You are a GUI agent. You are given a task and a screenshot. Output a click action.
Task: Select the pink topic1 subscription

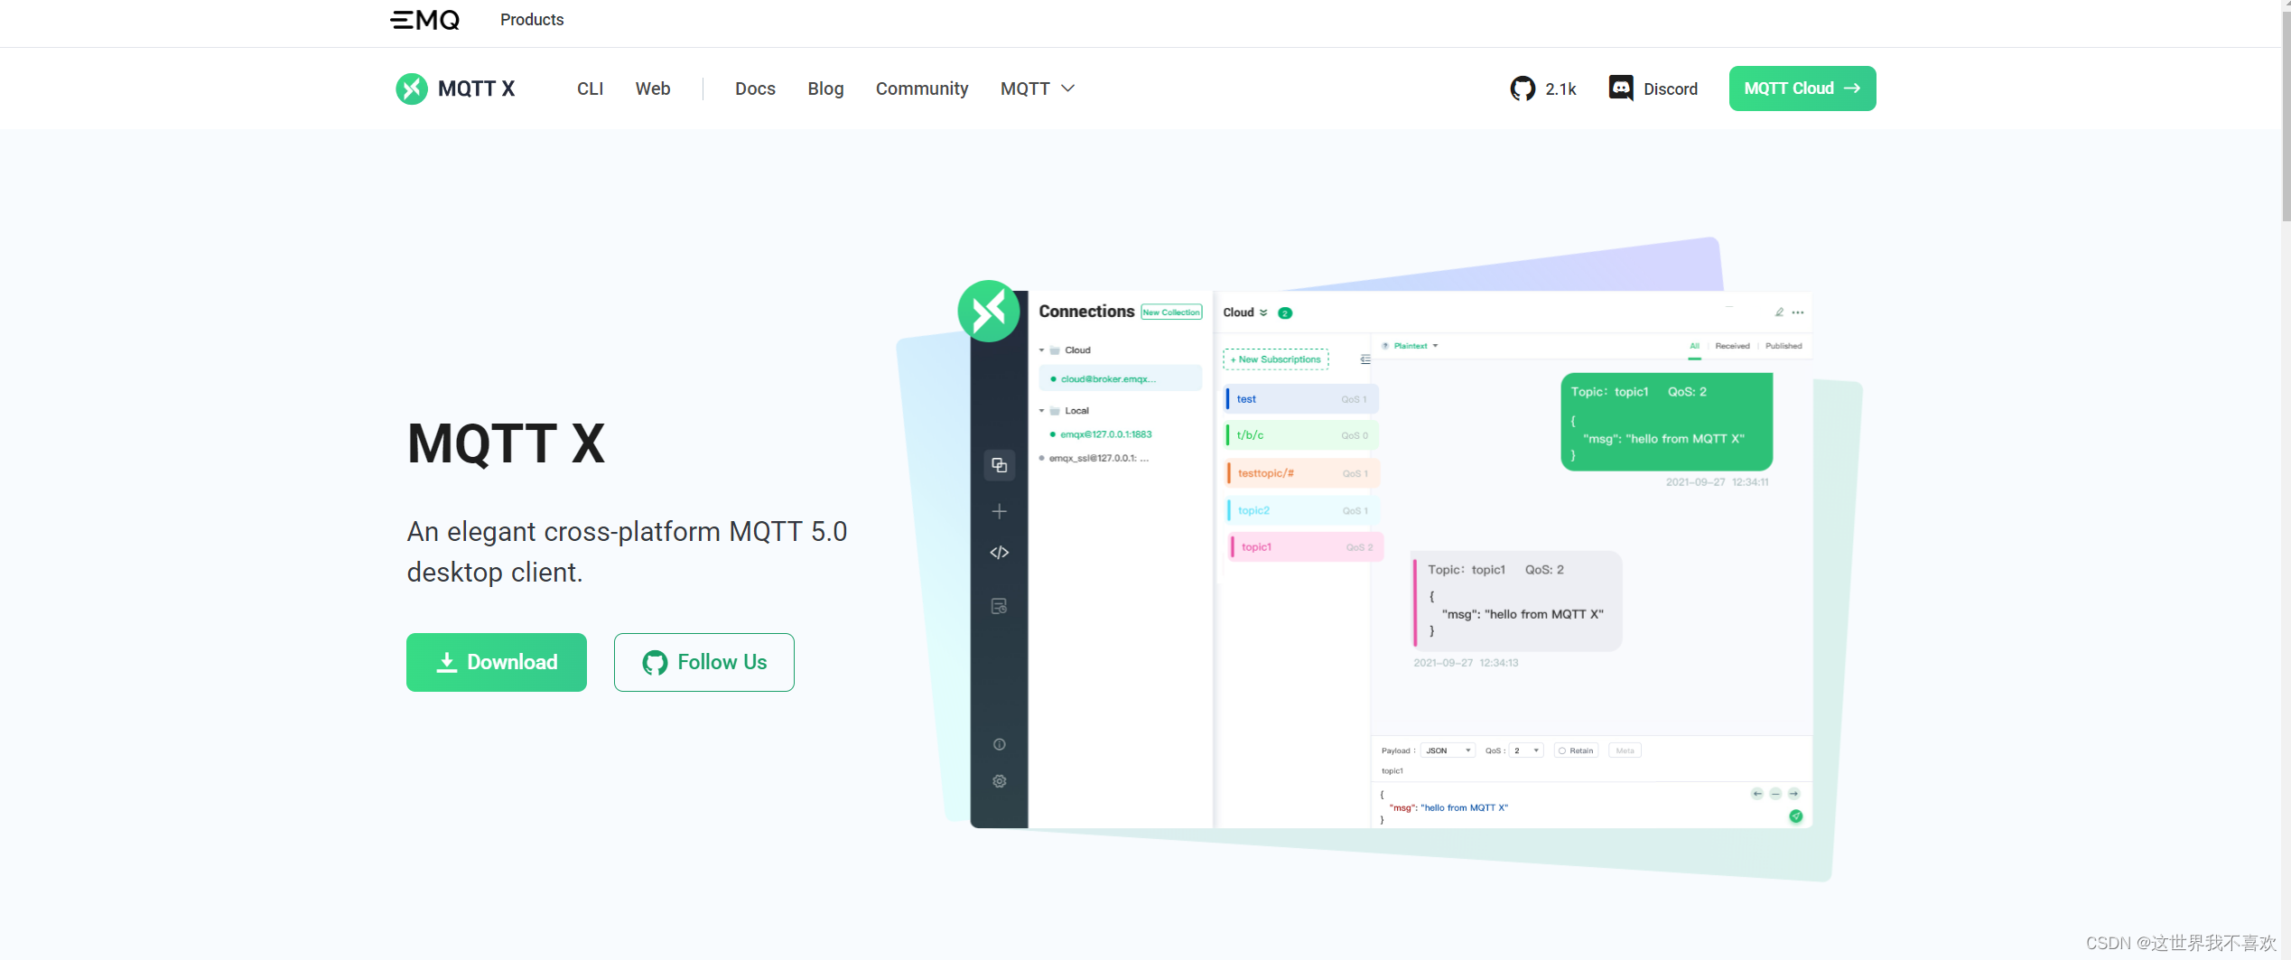1306,547
